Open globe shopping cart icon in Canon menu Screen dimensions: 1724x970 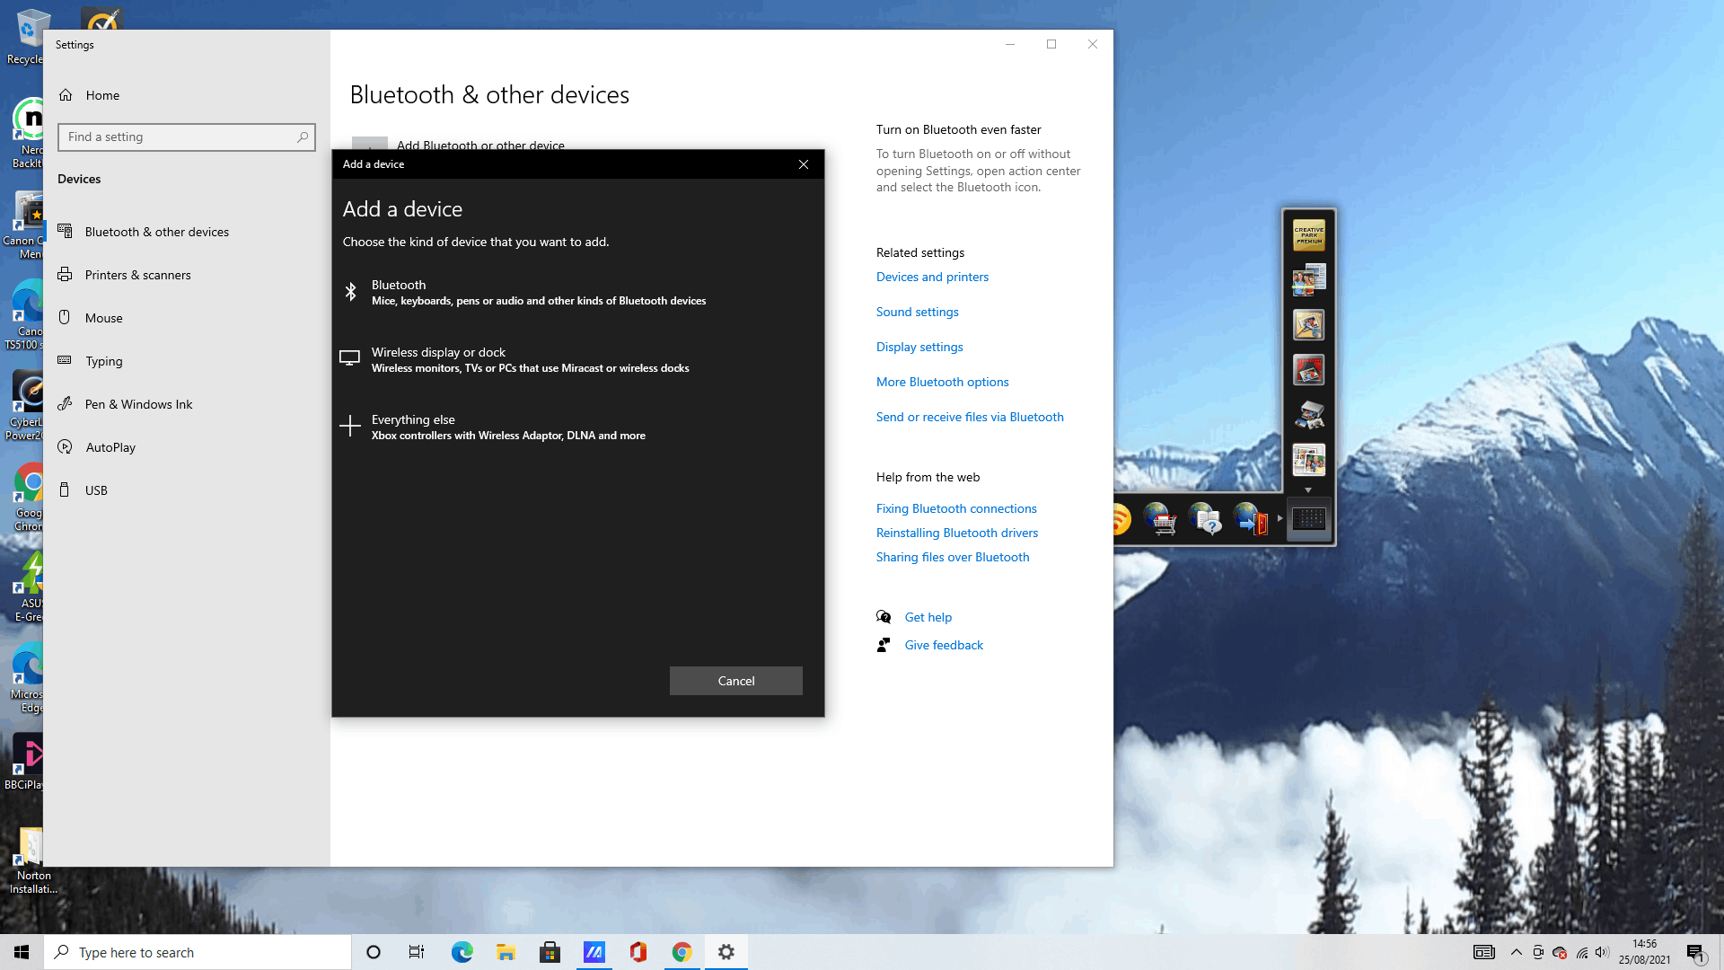(1159, 519)
